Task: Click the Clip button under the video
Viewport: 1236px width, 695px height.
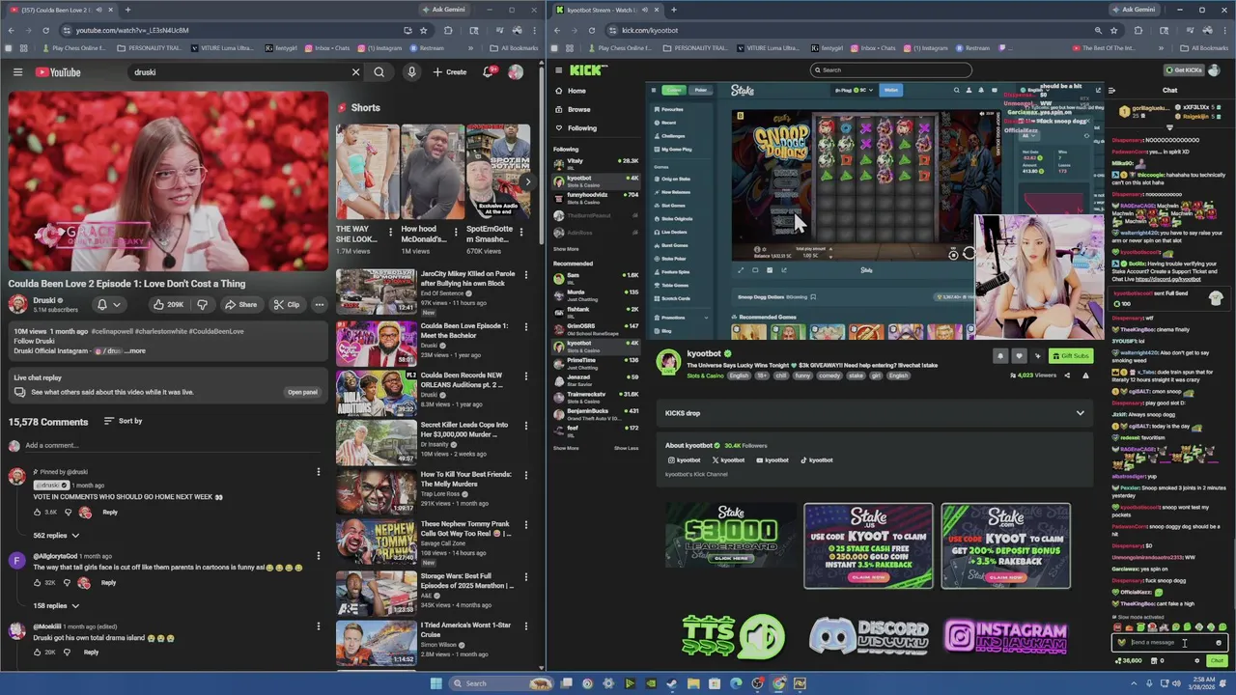Action: point(287,304)
